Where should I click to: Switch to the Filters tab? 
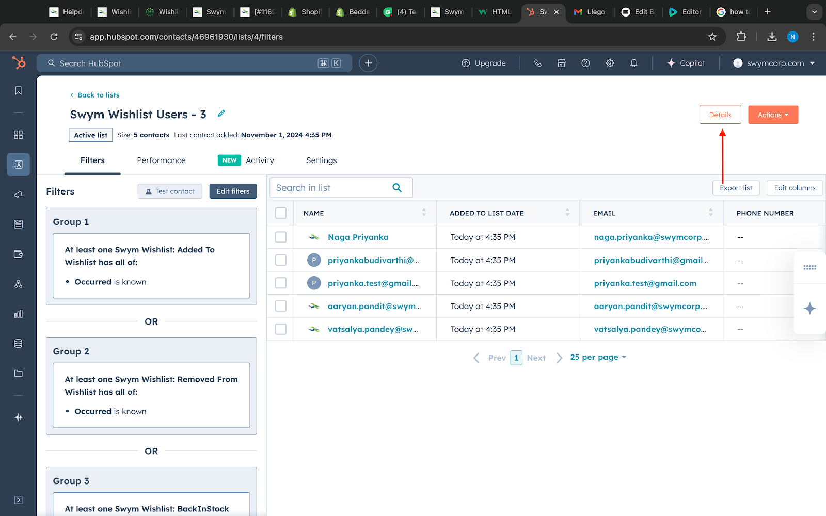coord(92,160)
